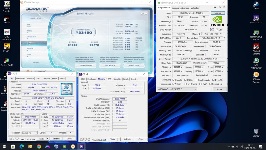Open Lomtár recycle bin icon

(x=256, y=133)
